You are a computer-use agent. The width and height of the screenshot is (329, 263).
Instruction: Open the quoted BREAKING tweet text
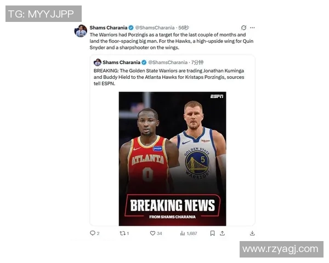(x=169, y=77)
